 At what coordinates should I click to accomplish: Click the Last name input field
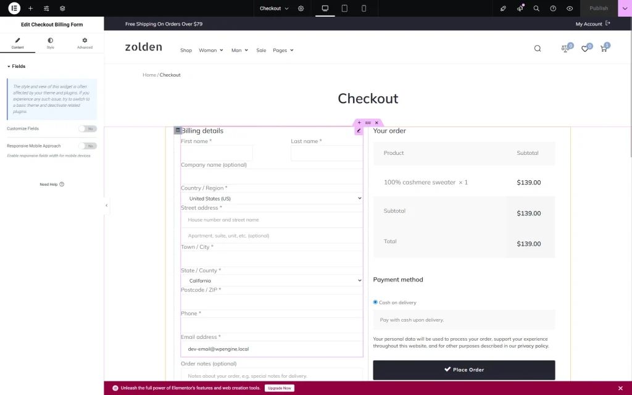click(327, 153)
